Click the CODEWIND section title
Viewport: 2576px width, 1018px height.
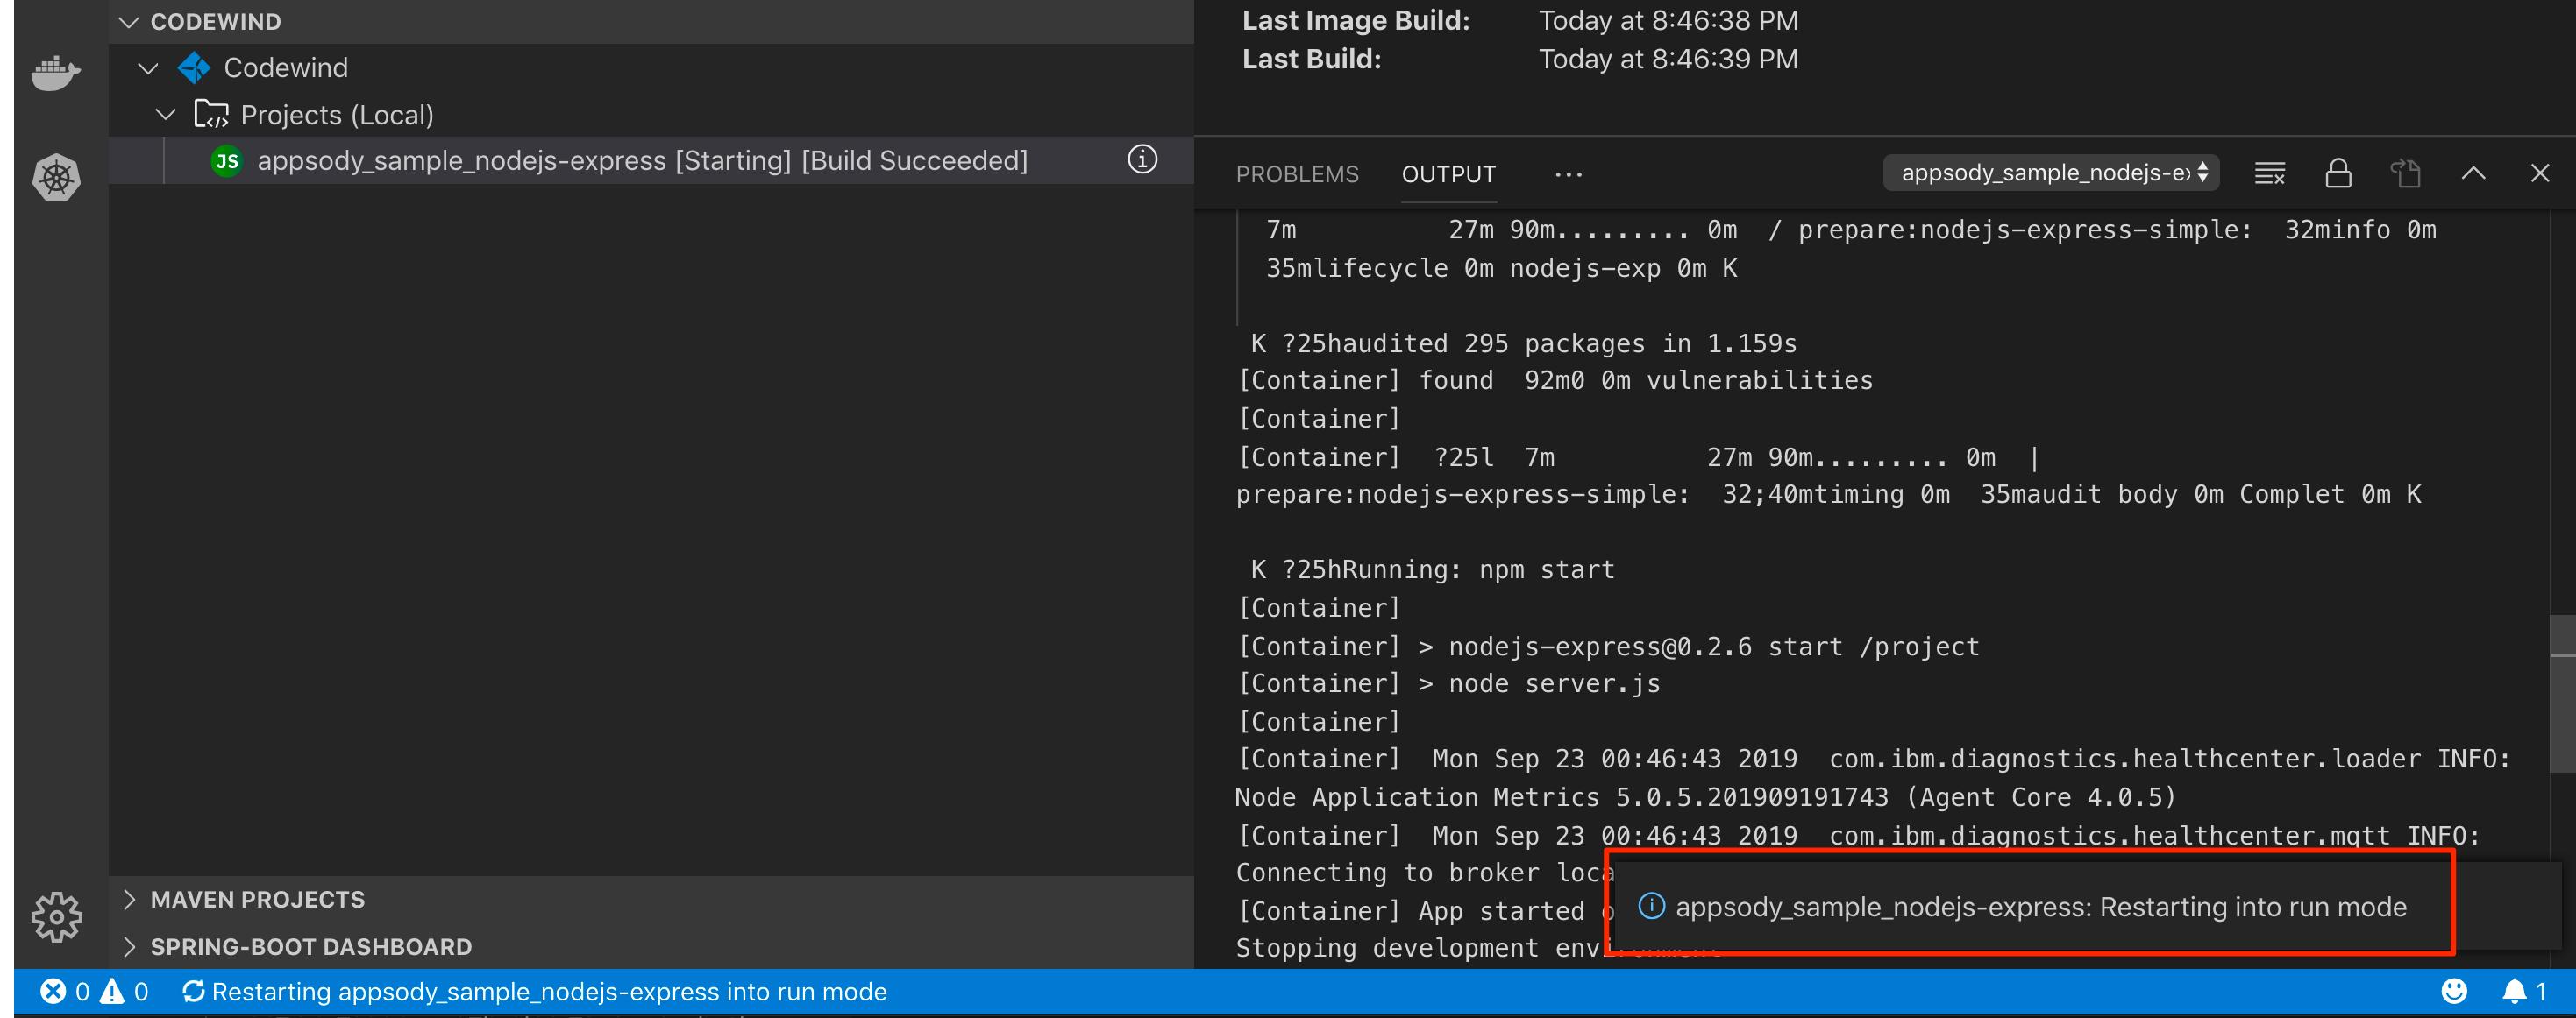click(215, 22)
